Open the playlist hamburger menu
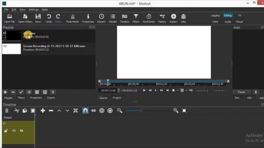The height and width of the screenshot is (148, 264). [x=53, y=92]
